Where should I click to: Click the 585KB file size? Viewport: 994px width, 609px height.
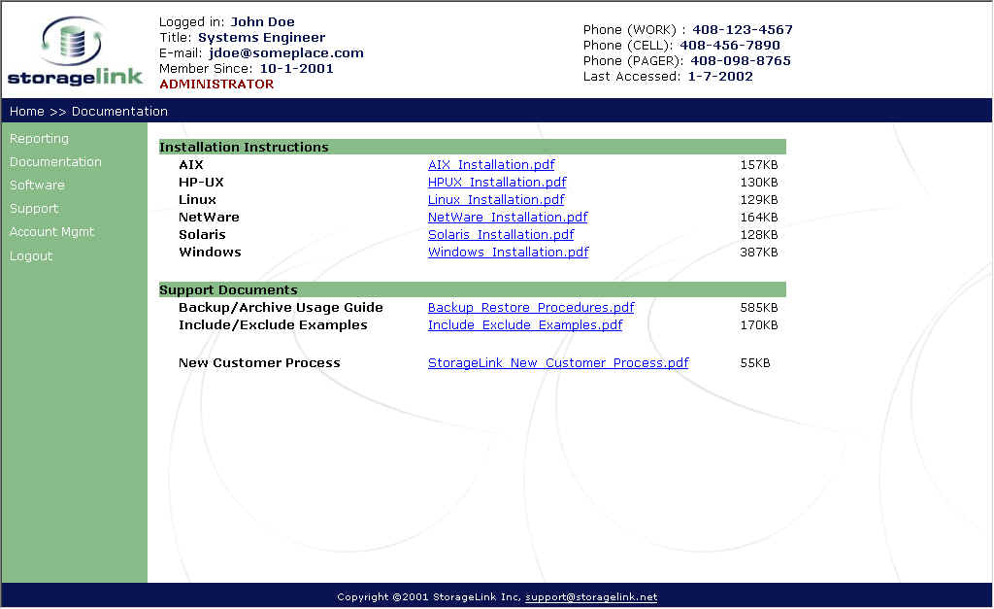click(759, 308)
